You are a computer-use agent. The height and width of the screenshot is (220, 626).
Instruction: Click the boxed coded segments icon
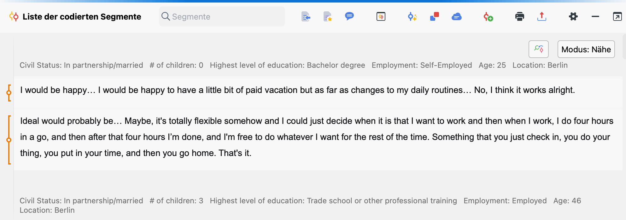tap(381, 16)
